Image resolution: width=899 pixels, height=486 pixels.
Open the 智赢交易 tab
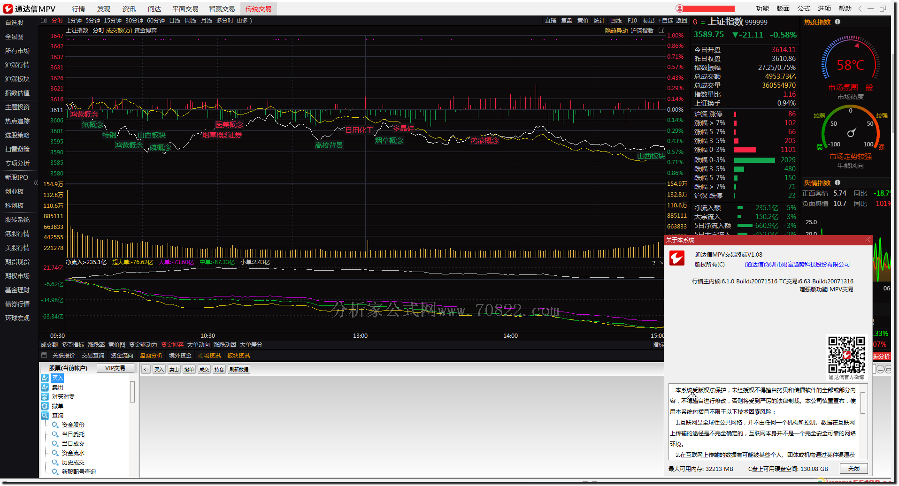[222, 9]
